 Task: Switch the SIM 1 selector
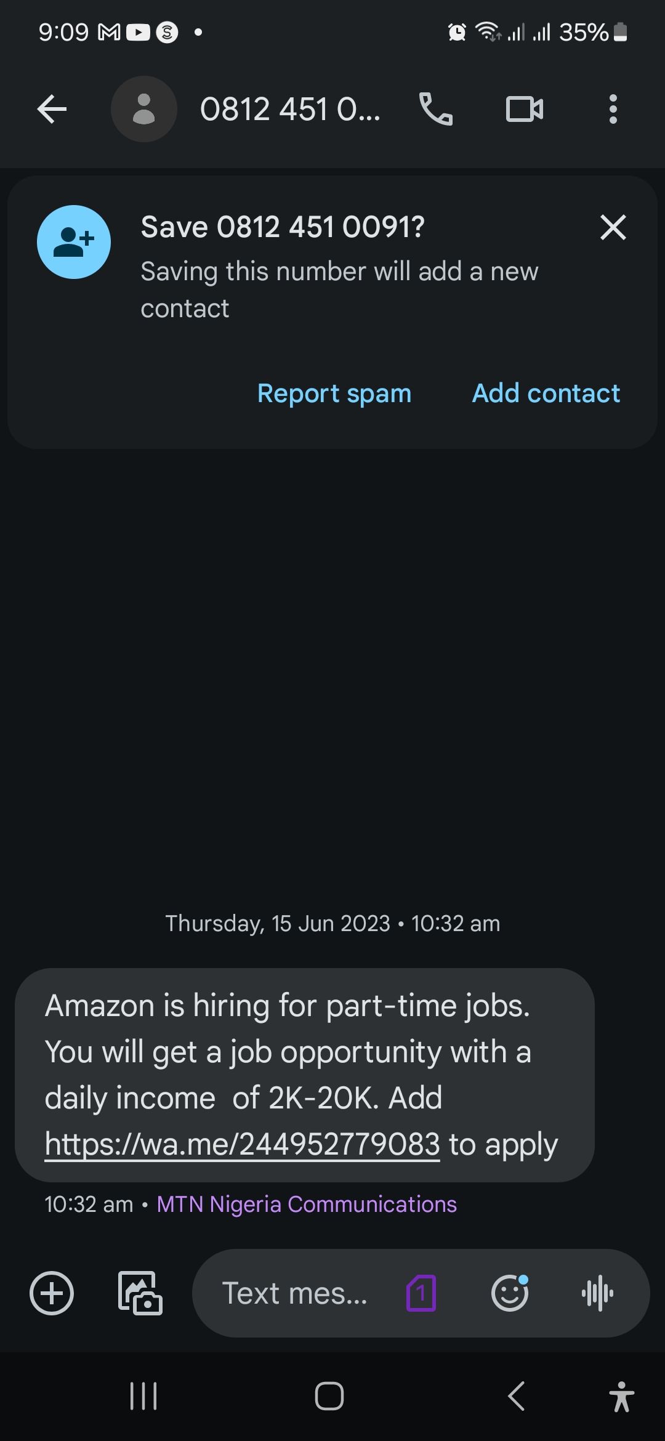[421, 1293]
